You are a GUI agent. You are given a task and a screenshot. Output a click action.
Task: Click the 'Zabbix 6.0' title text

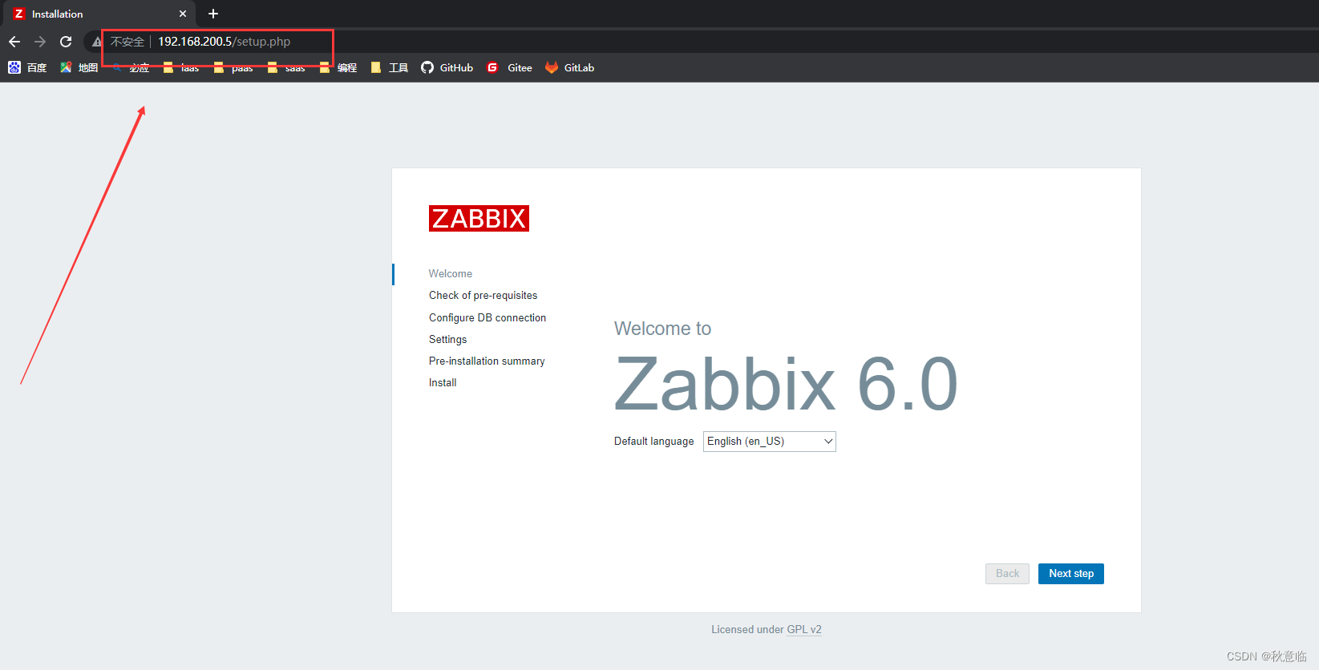(x=786, y=385)
